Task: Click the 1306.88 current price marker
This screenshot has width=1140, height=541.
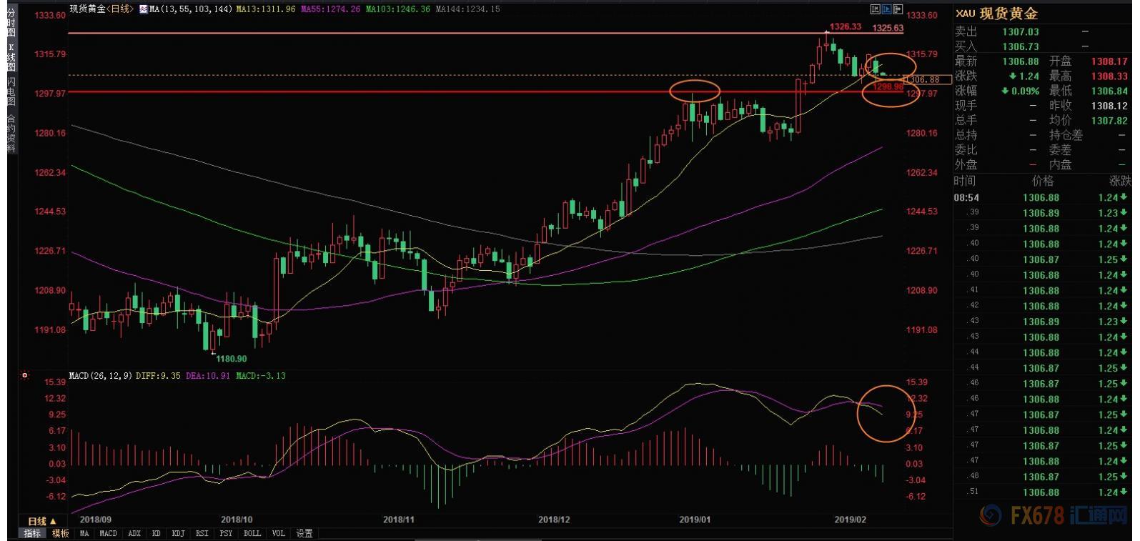Action: 927,80
